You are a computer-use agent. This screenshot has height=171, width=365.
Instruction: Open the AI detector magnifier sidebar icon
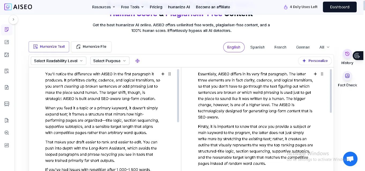tap(7, 133)
